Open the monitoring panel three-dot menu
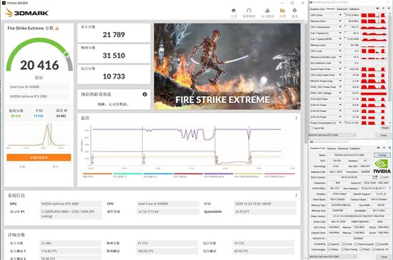Viewport: 393px width, 260px height. [x=296, y=118]
